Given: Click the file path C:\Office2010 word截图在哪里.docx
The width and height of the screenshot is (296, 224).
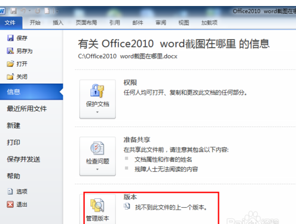Looking at the screenshot, I should [x=127, y=56].
